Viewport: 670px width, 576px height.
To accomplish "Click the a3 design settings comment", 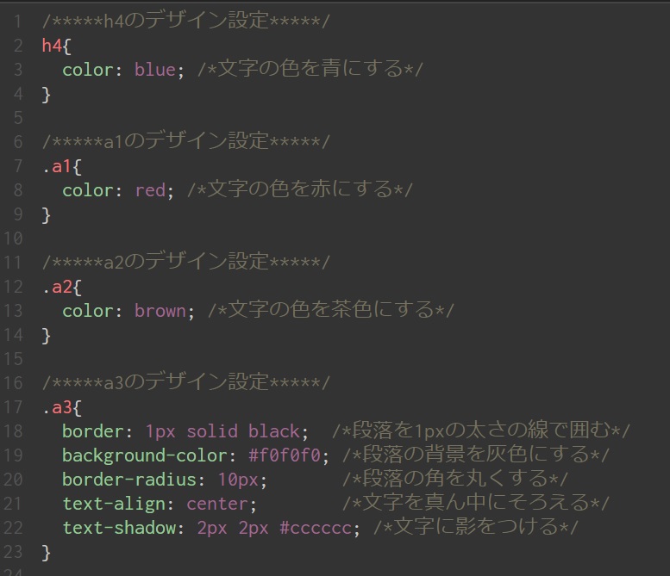I will tap(186, 381).
